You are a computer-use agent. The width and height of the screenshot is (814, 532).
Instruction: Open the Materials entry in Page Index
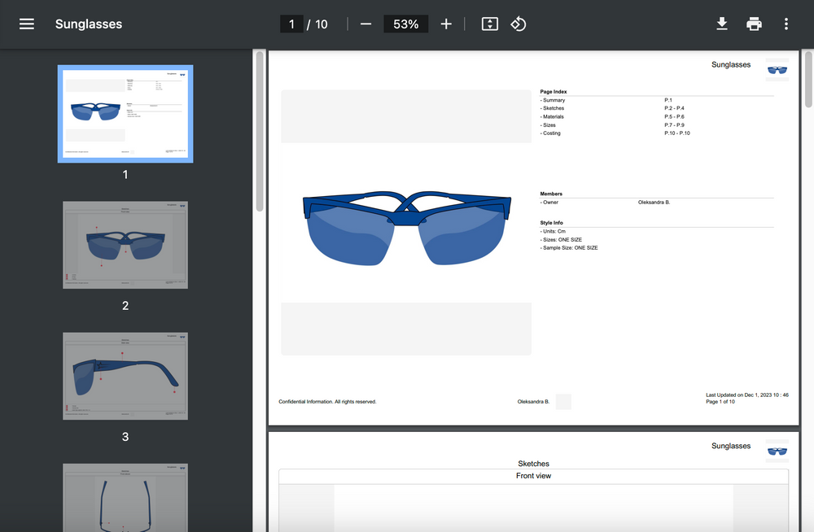pos(554,116)
